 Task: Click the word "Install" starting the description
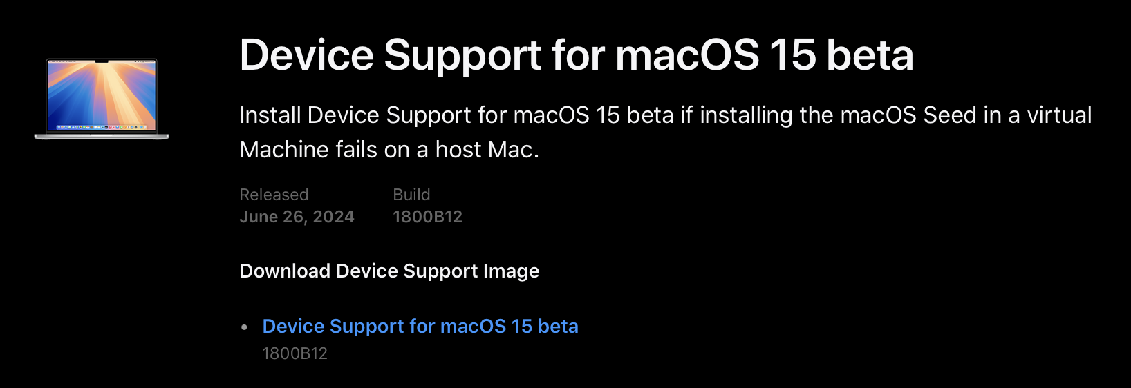(270, 115)
